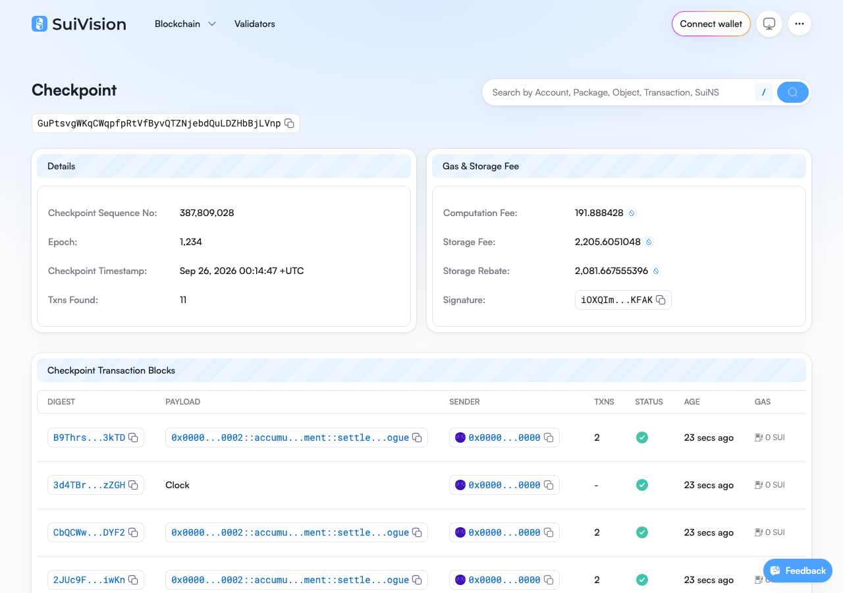This screenshot has width=843, height=593.
Task: Copy digest 2JUc9F...iwKn
Action: pyautogui.click(x=133, y=580)
